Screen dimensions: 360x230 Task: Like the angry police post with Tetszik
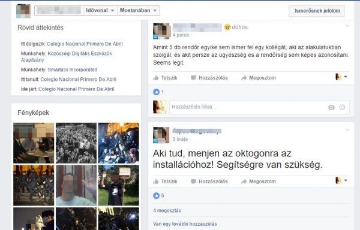coord(166,78)
